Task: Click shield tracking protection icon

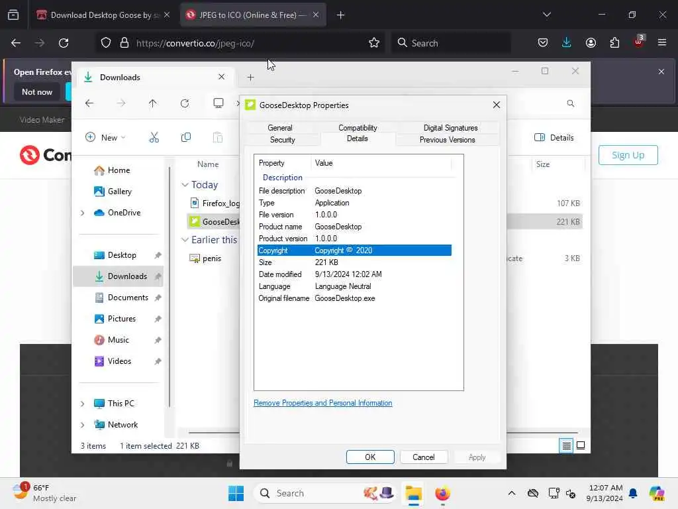Action: pyautogui.click(x=106, y=43)
